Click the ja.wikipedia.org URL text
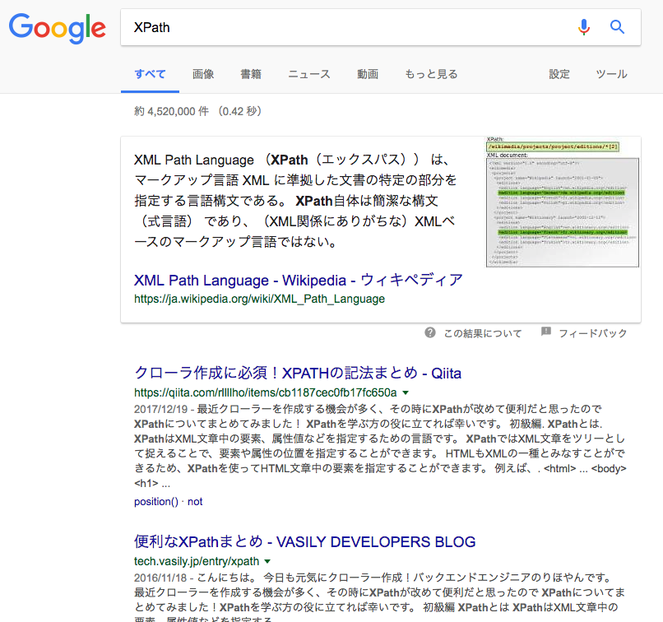The image size is (663, 622). (259, 299)
